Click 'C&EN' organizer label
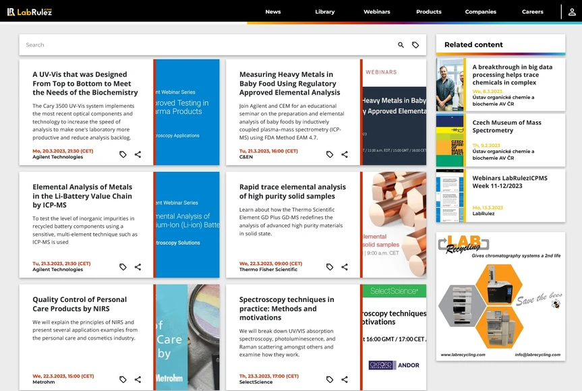This screenshot has width=582, height=391. pyautogui.click(x=245, y=157)
